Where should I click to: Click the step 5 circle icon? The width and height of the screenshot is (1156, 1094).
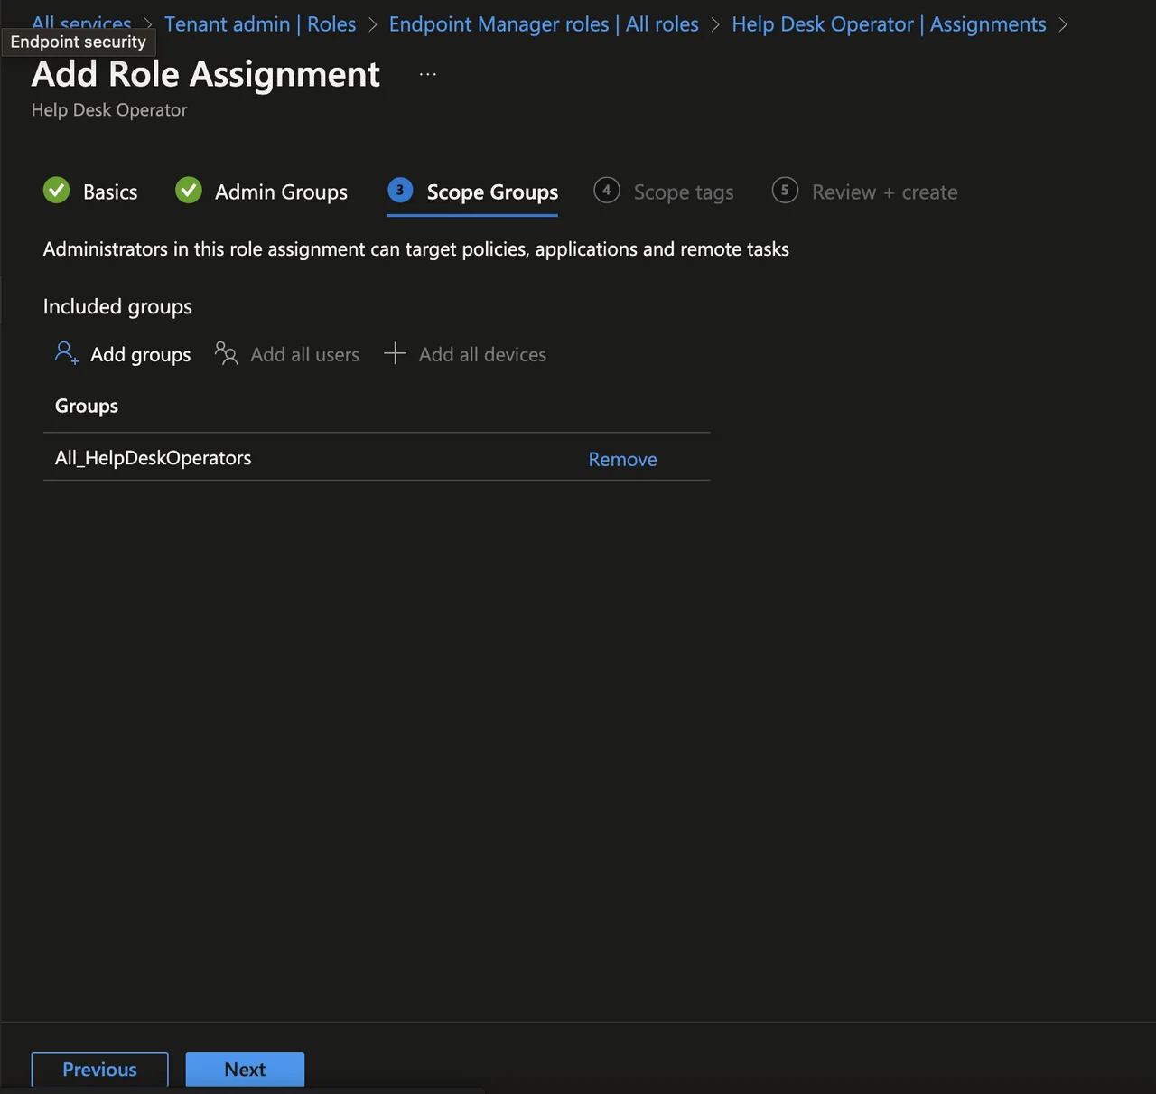(x=785, y=191)
